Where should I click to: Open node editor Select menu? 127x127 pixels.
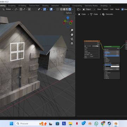105,9
